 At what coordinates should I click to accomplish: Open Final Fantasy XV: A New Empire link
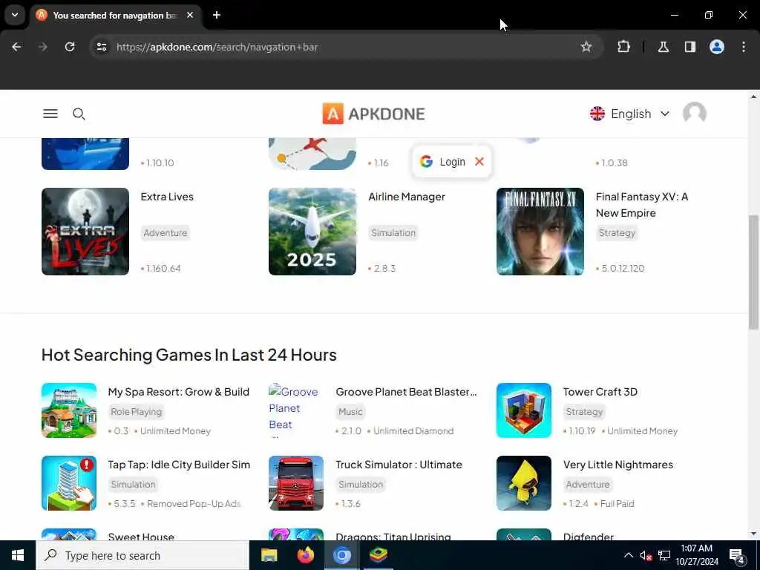pos(642,205)
